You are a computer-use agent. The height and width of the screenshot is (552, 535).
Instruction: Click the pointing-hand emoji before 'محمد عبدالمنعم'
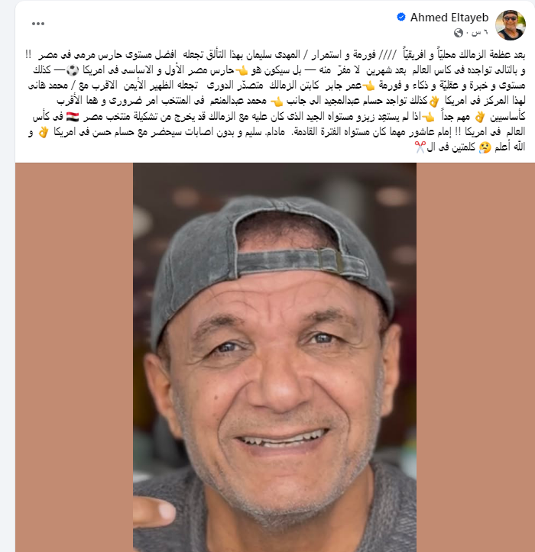point(277,102)
